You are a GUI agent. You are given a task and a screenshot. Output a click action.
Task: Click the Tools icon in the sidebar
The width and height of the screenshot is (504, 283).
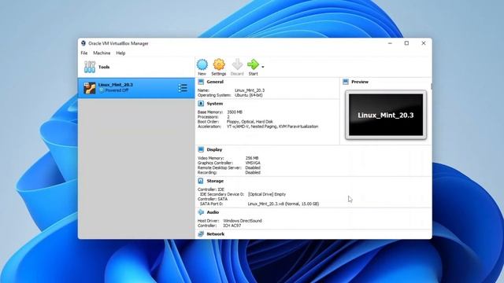(90, 67)
